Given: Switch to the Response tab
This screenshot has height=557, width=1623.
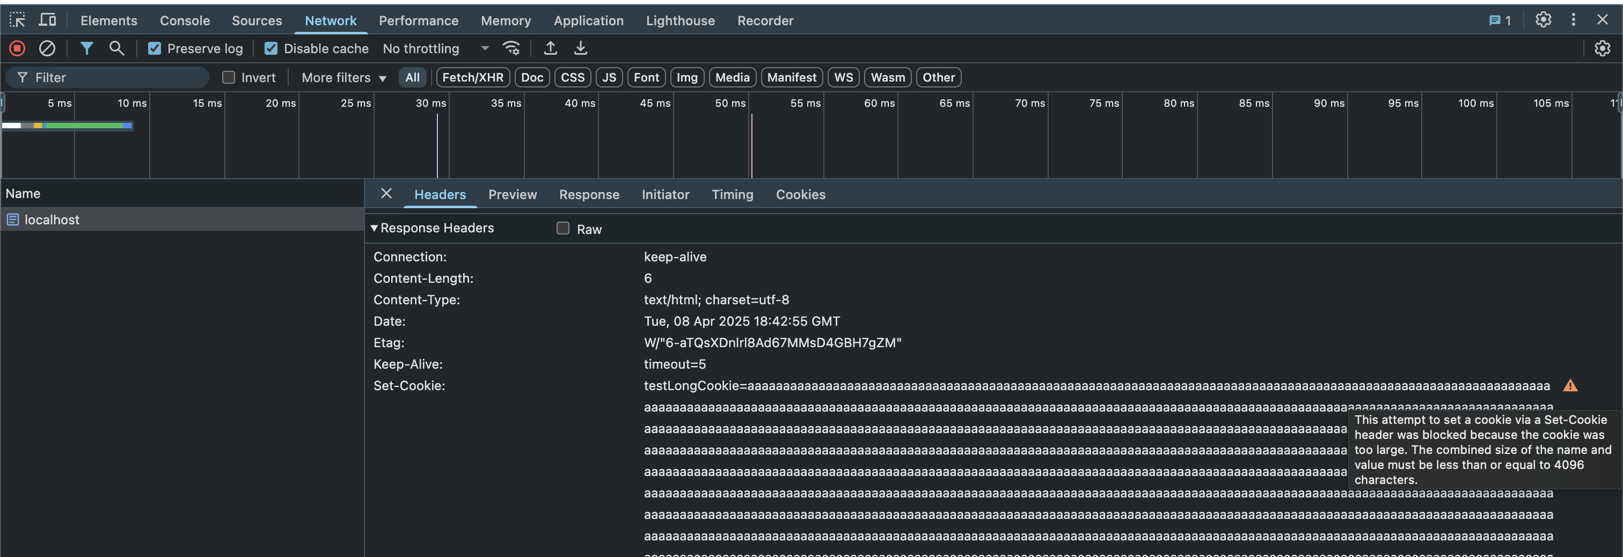Looking at the screenshot, I should [x=589, y=195].
